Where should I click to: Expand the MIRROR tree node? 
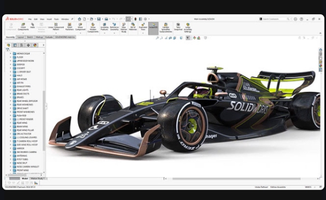coord(10,149)
